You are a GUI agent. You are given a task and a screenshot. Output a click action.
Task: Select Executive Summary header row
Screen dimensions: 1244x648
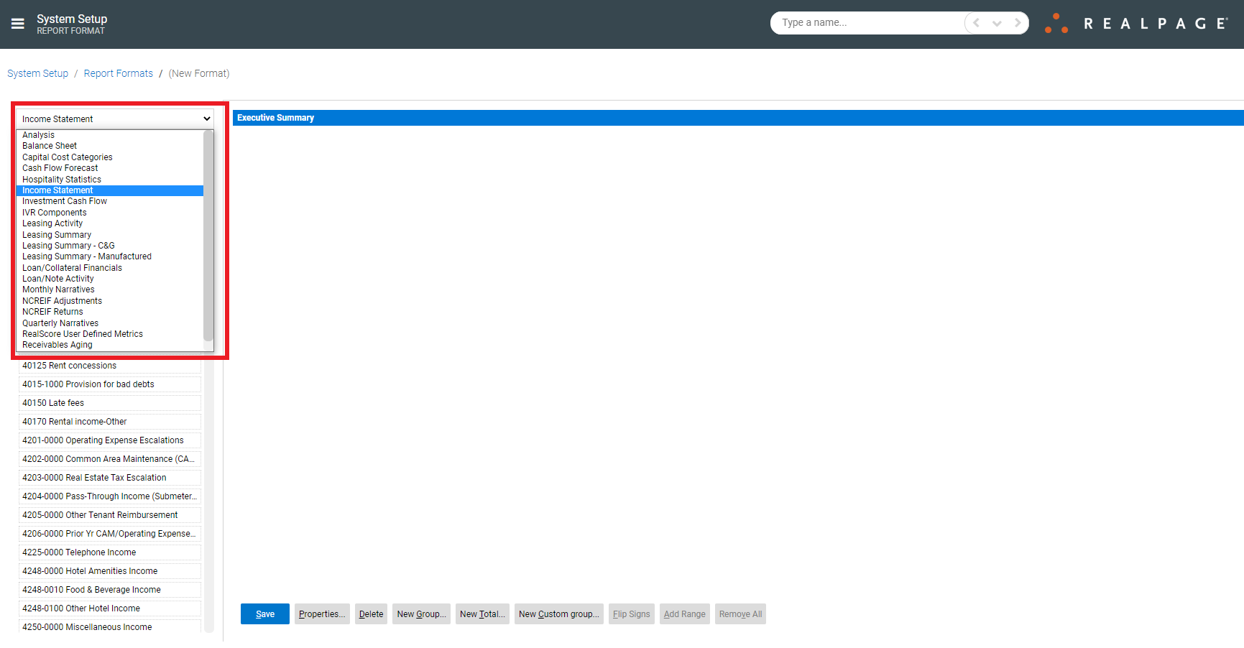coord(738,118)
